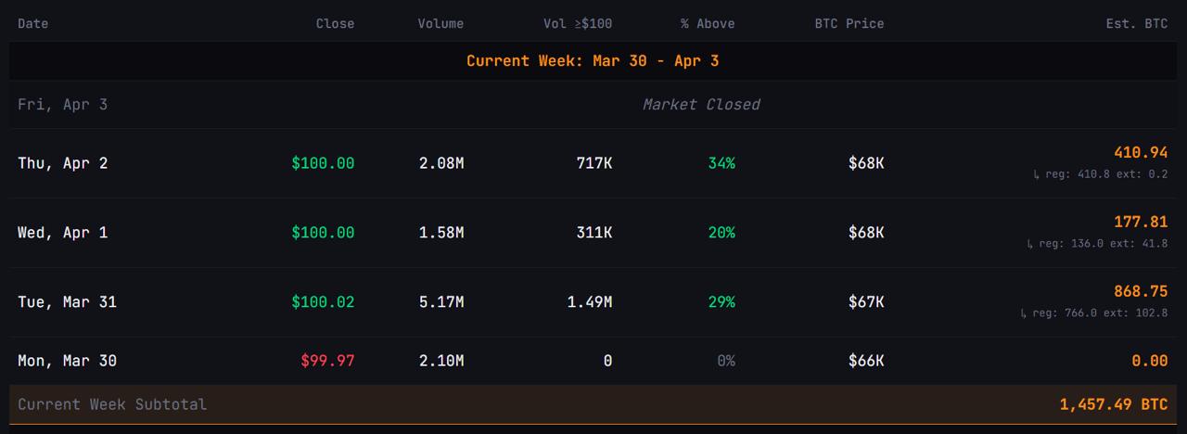Select the Wed, Apr 1 date cell
This screenshot has height=434, width=1187.
tap(62, 233)
